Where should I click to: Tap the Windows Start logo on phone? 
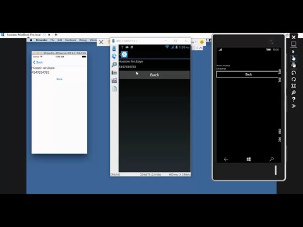click(249, 159)
